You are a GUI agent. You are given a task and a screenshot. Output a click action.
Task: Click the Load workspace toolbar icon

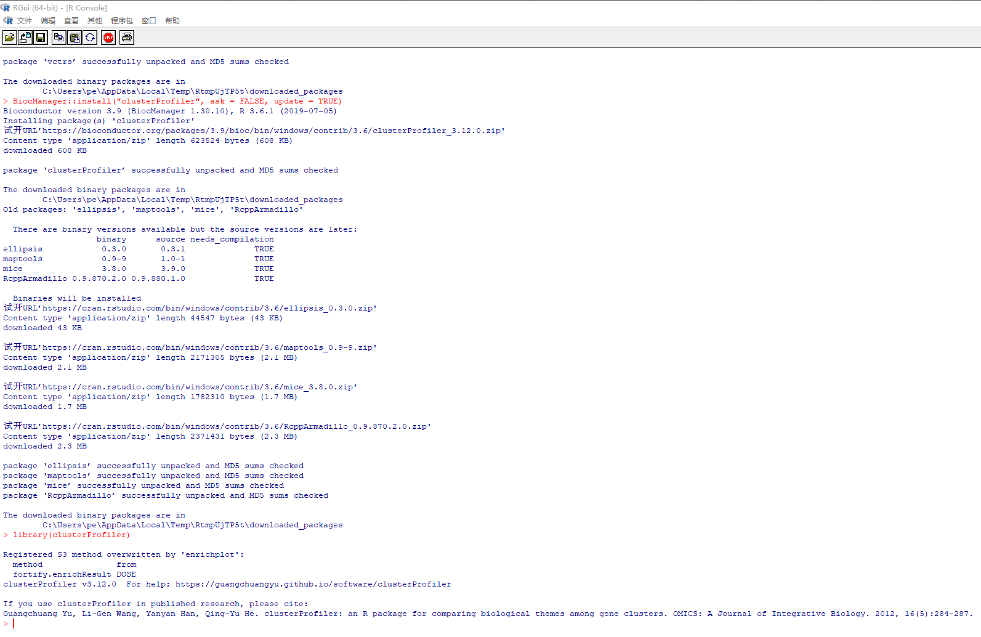[25, 38]
